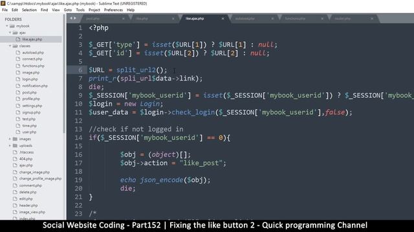The height and width of the screenshot is (232, 414).
Task: Click the next tab arrow
Action: click(75, 18)
